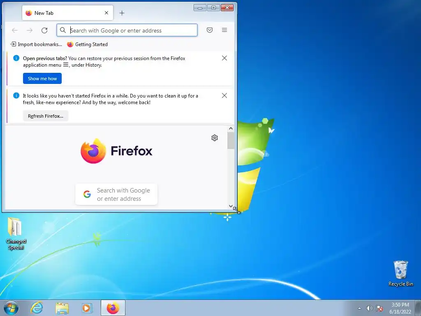Click the Search with Google page box

click(116, 194)
